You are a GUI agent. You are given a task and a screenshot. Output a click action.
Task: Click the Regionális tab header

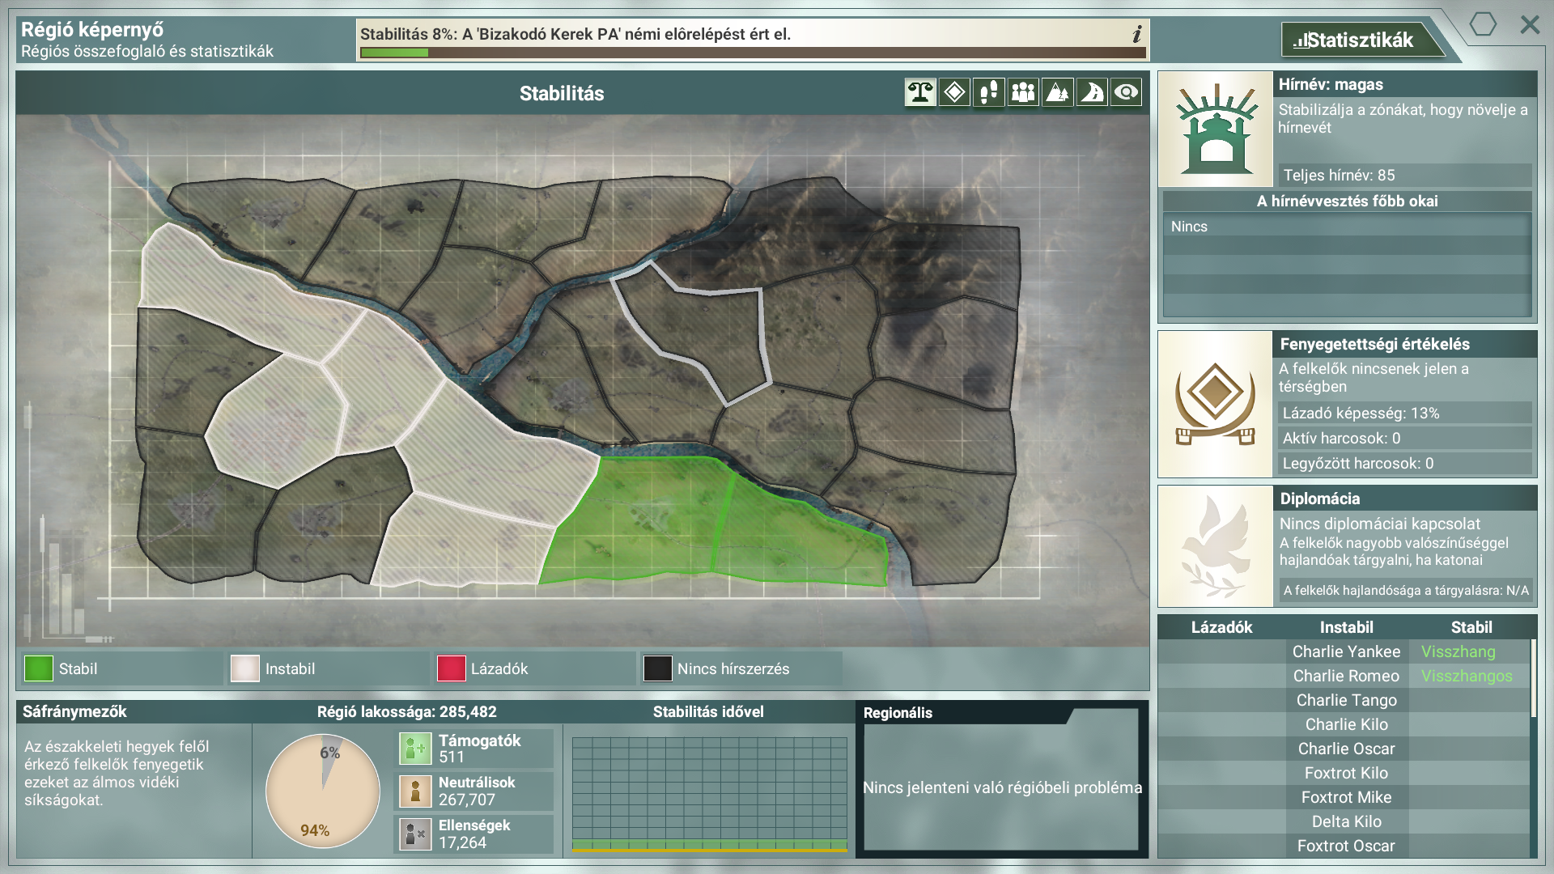(898, 712)
